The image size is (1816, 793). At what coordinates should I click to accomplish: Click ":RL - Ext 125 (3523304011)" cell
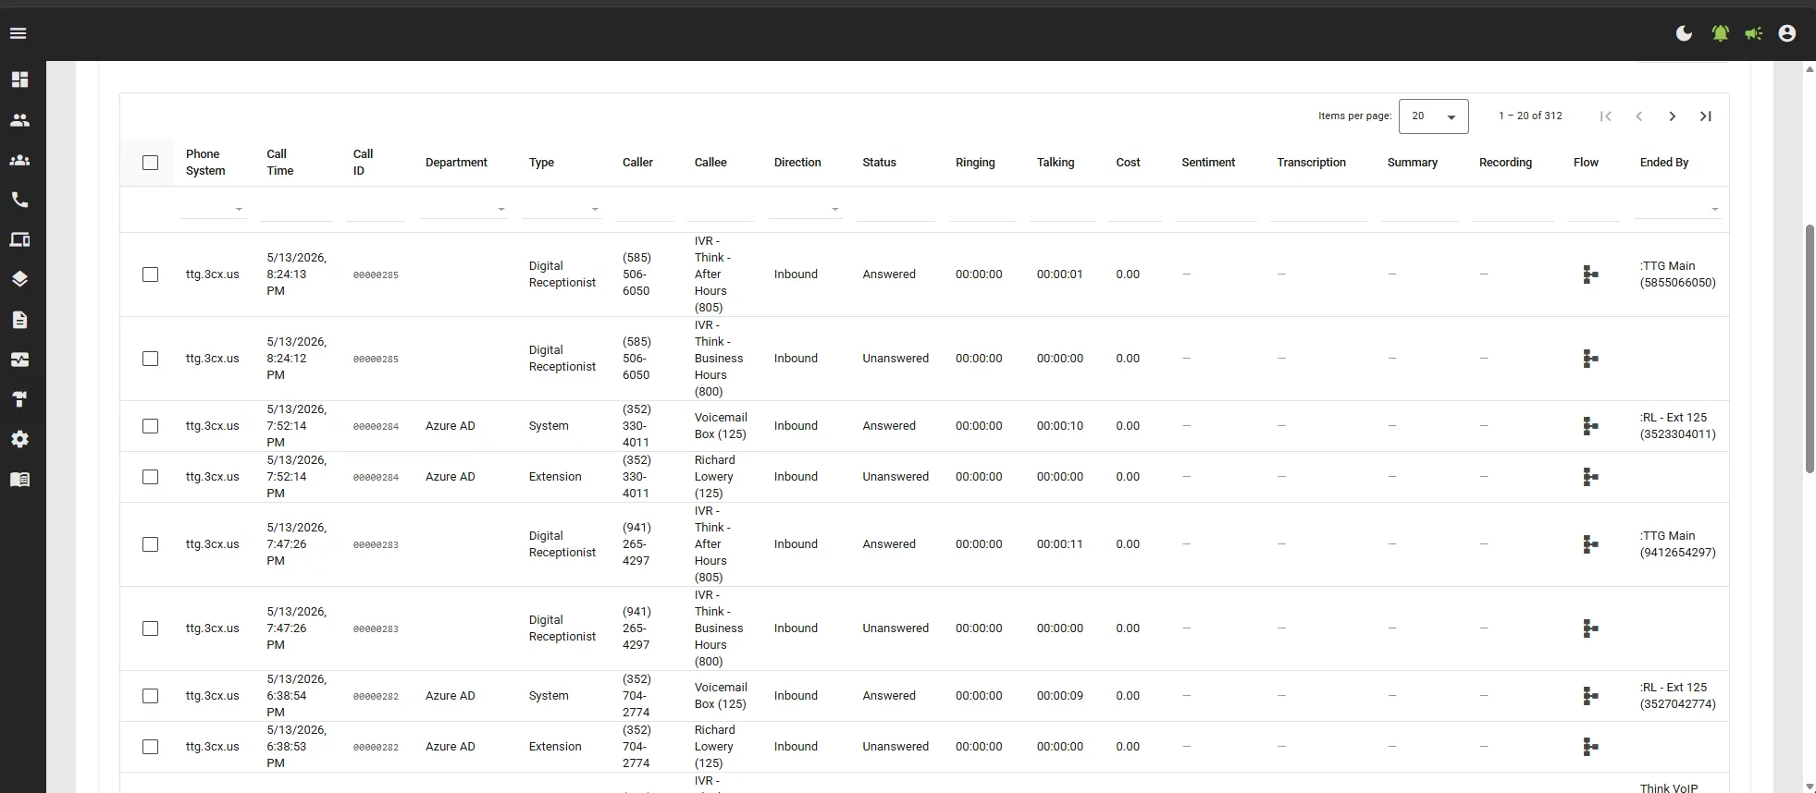coord(1677,426)
